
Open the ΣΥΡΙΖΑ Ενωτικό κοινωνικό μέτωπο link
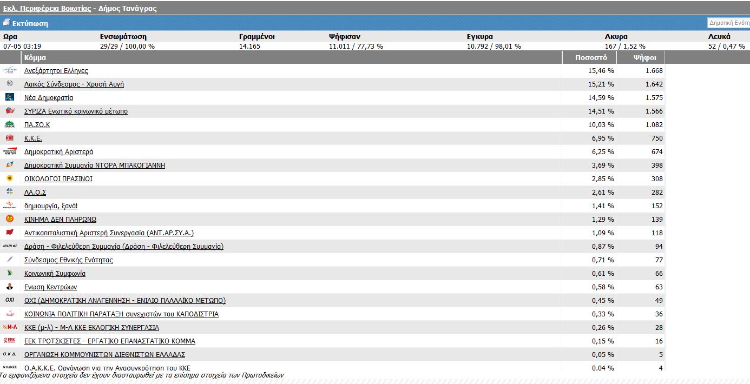point(76,111)
